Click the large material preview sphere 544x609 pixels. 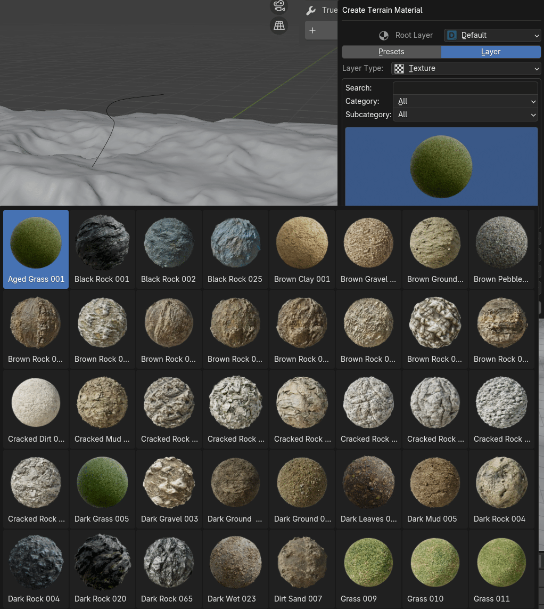[441, 166]
